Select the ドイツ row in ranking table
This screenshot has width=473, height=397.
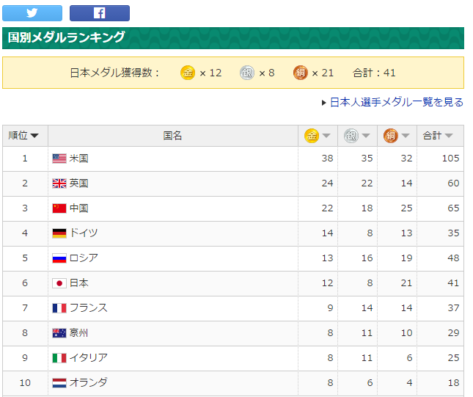pos(233,233)
